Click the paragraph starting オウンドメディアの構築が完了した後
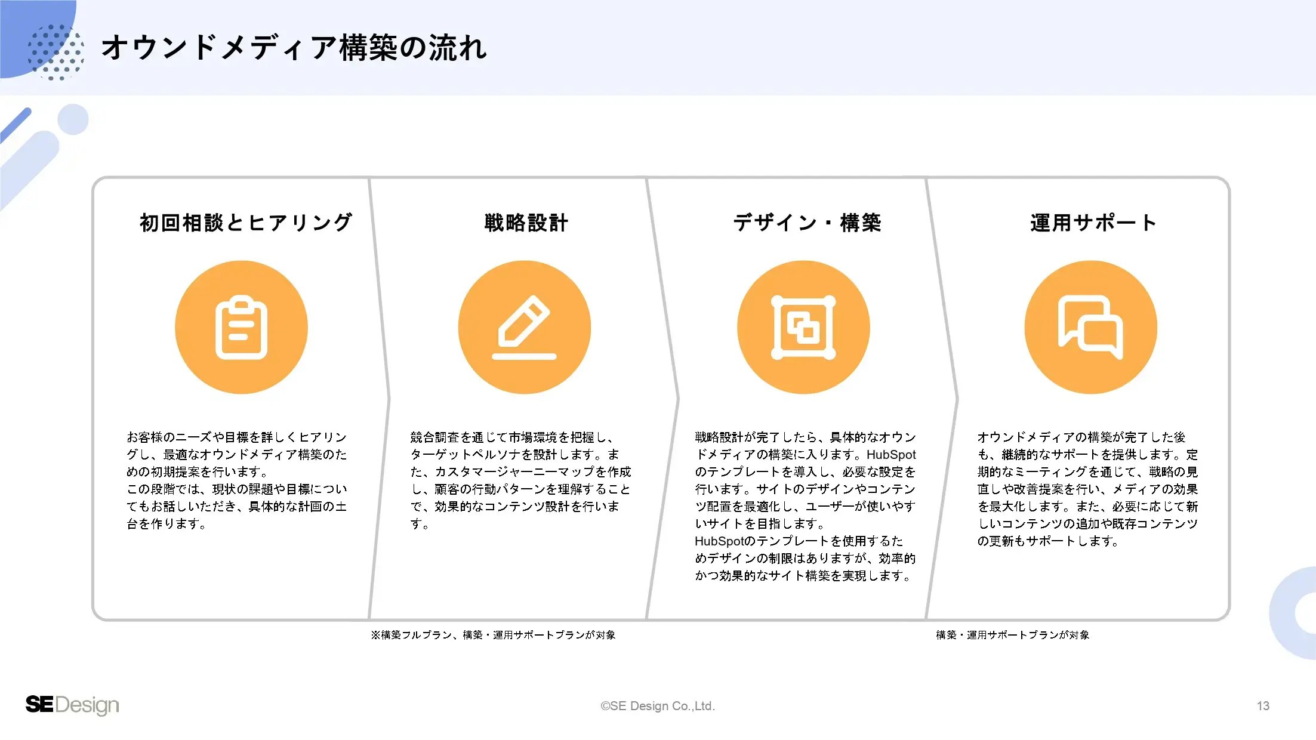This screenshot has width=1316, height=740. click(1087, 489)
